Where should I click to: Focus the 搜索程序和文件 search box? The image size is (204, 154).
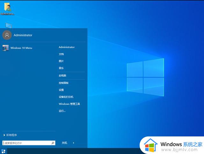(x=29, y=143)
